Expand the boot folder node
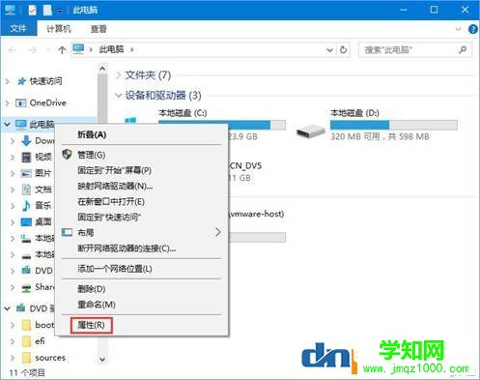Image resolution: width=480 pixels, height=380 pixels. 13,325
